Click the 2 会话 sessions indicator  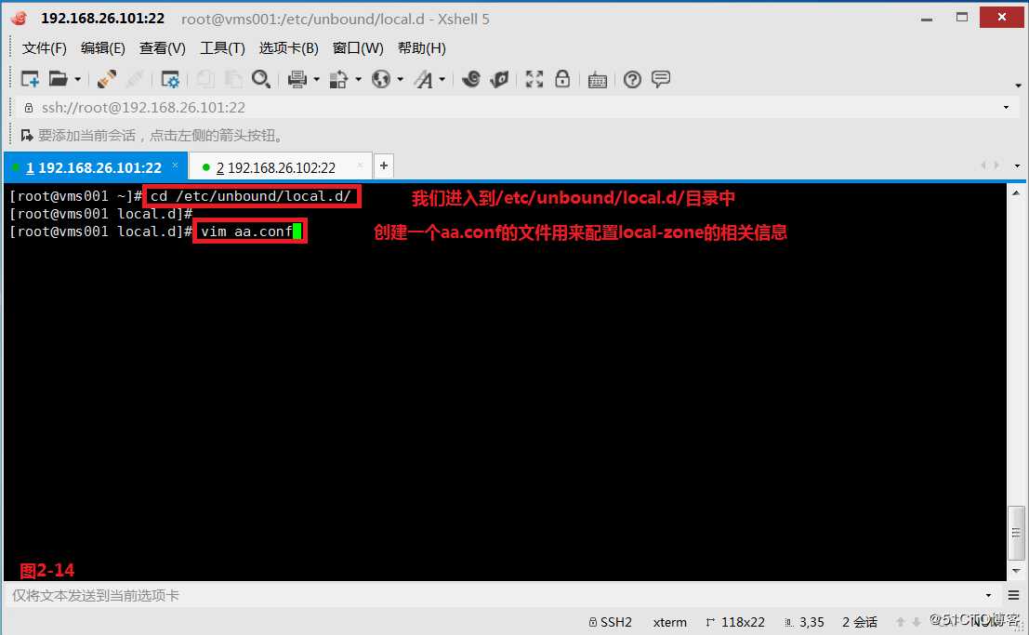coord(860,622)
